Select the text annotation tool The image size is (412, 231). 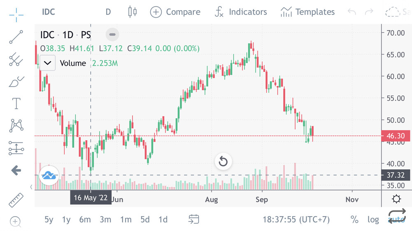point(16,104)
